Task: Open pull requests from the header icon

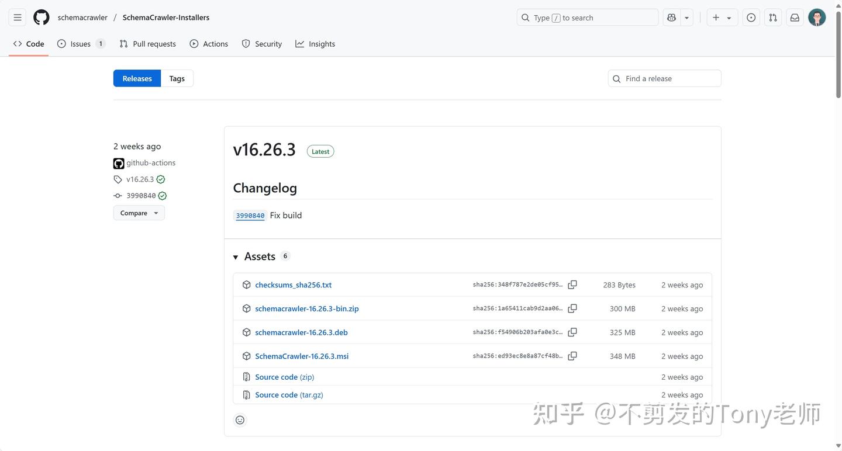Action: (772, 17)
